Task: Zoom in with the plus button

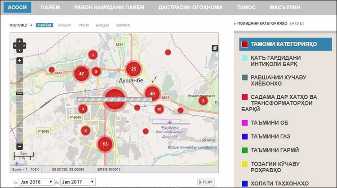Action: coord(20,60)
